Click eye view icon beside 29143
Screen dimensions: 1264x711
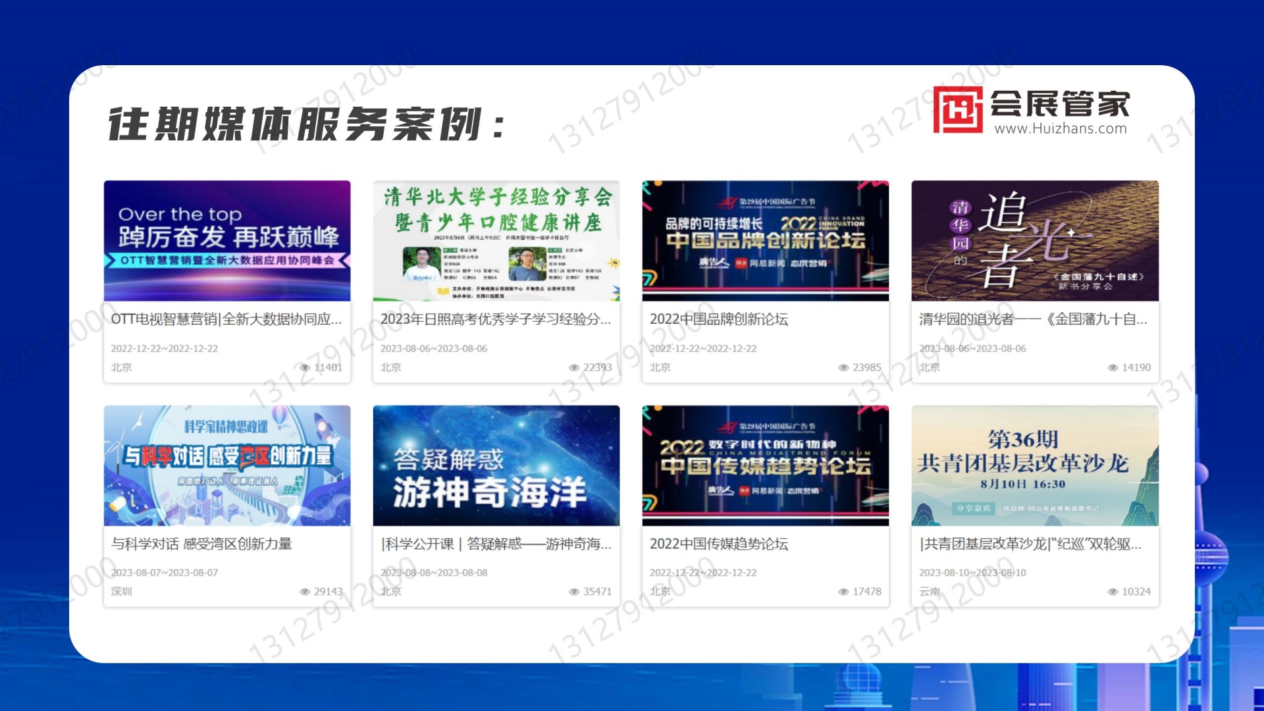click(305, 592)
